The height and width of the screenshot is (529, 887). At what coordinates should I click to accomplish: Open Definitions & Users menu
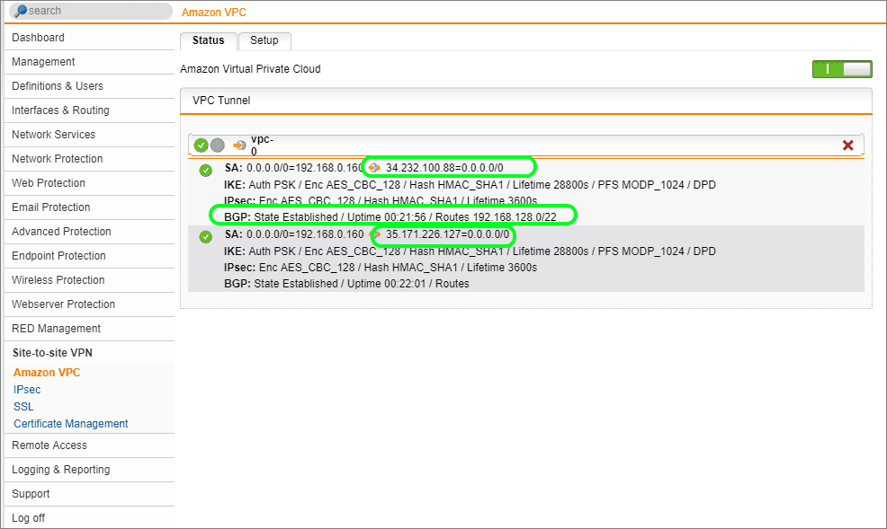(x=89, y=86)
